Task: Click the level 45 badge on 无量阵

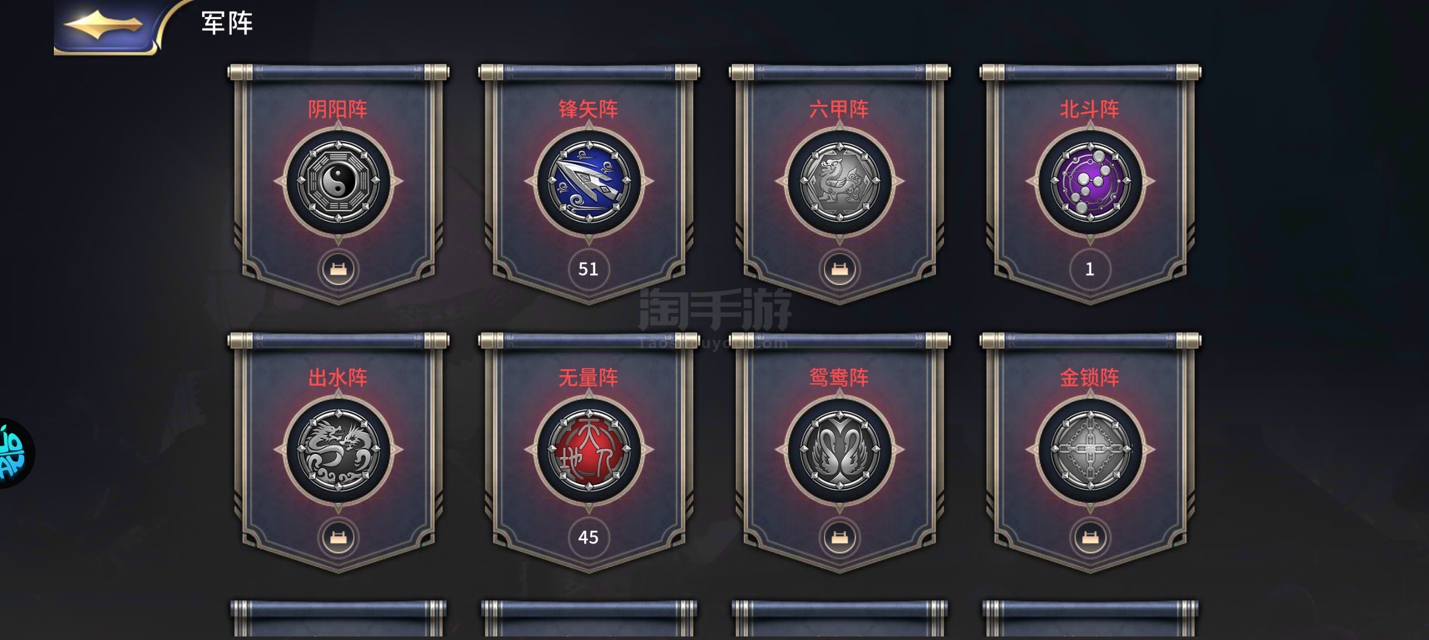Action: coord(589,537)
